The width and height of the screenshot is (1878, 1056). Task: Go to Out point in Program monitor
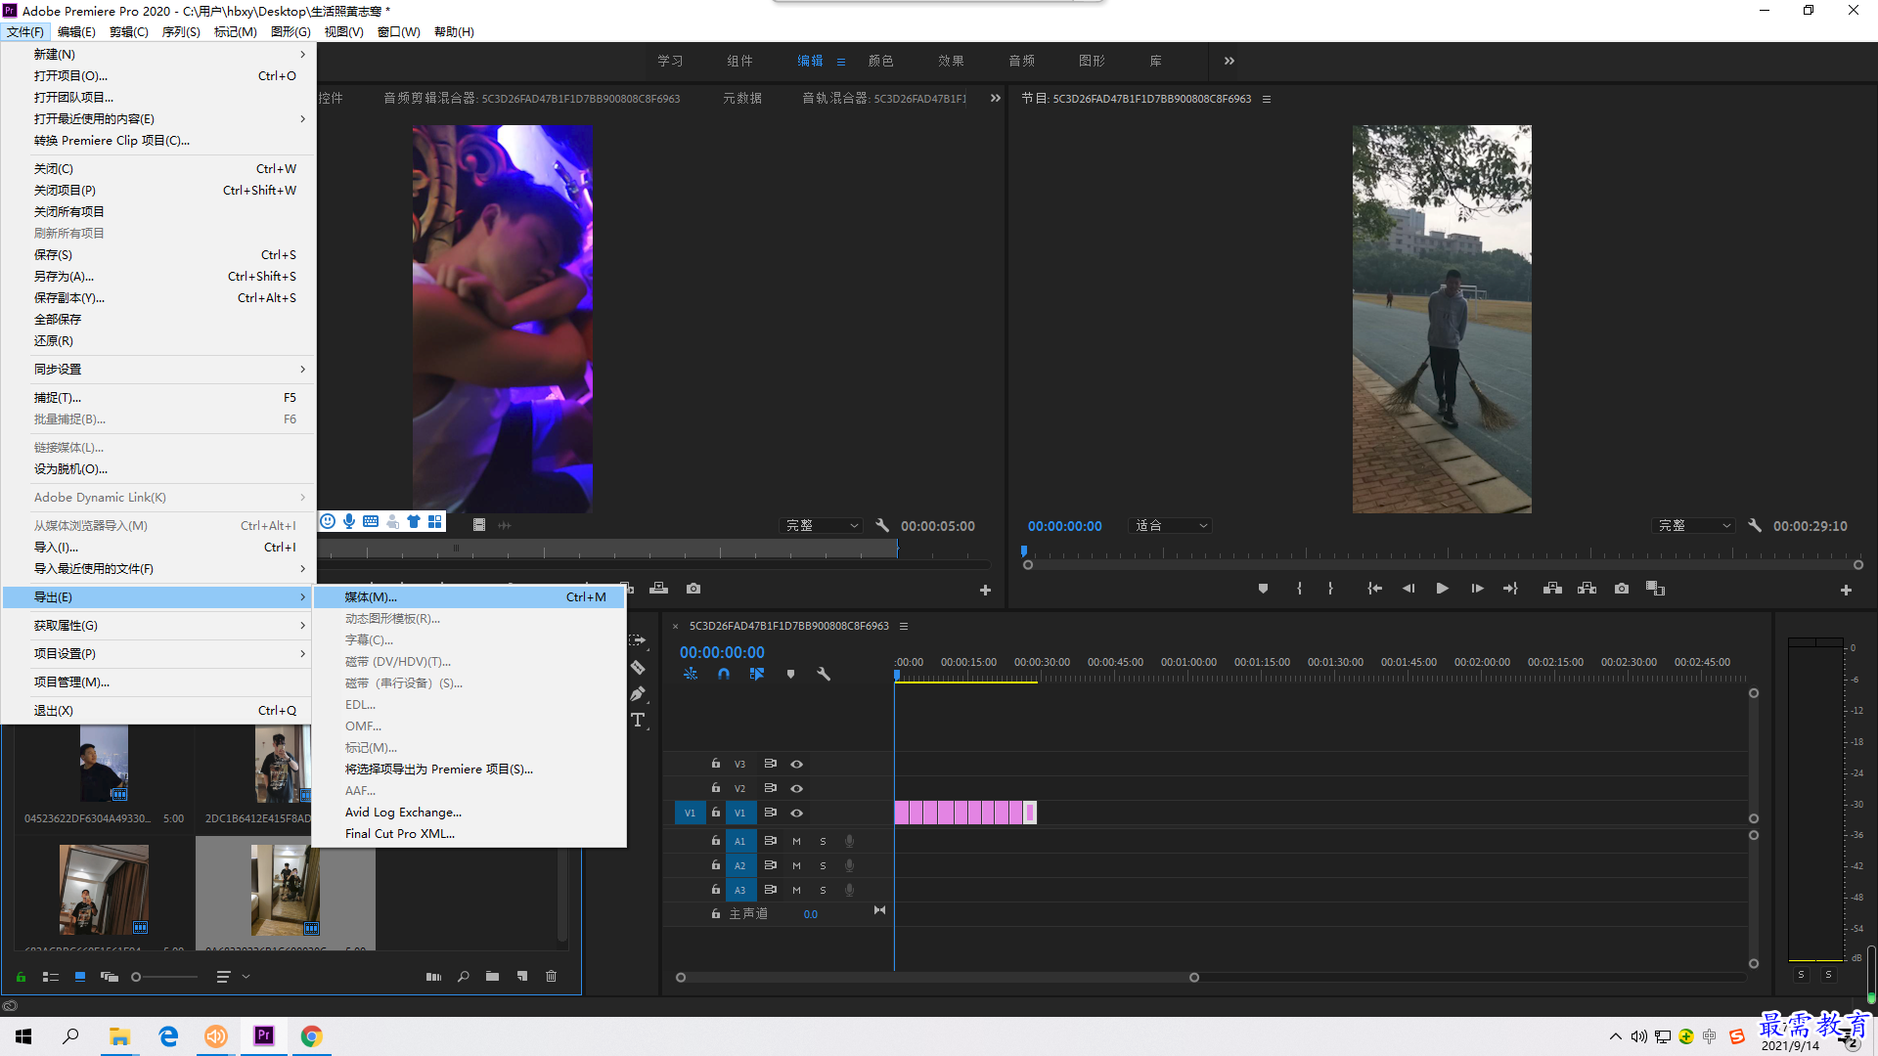tap(1510, 589)
